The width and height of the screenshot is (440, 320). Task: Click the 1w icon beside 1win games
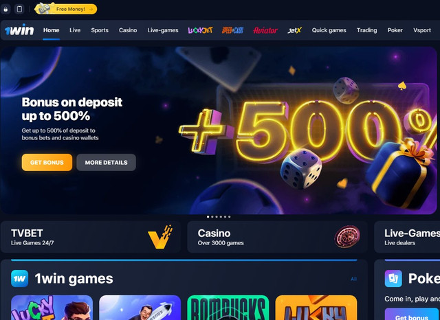click(20, 279)
